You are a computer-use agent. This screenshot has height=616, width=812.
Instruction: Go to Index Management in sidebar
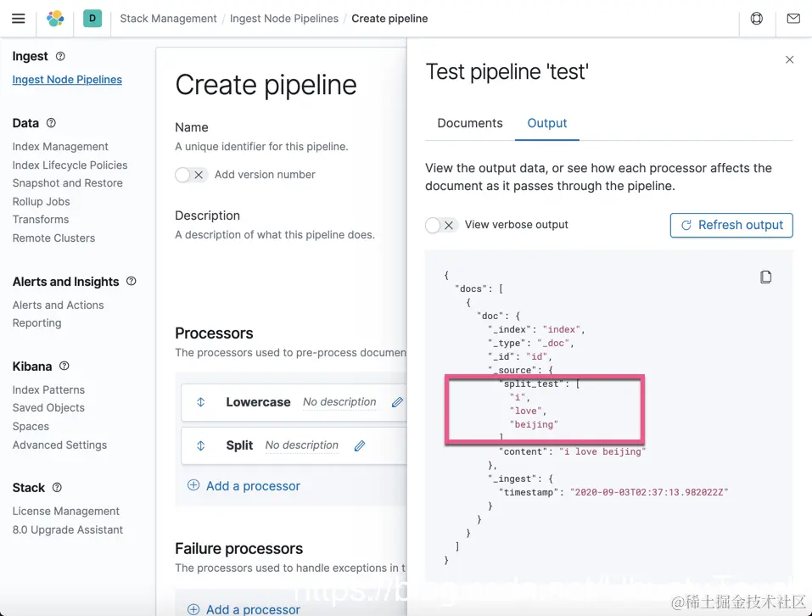60,147
